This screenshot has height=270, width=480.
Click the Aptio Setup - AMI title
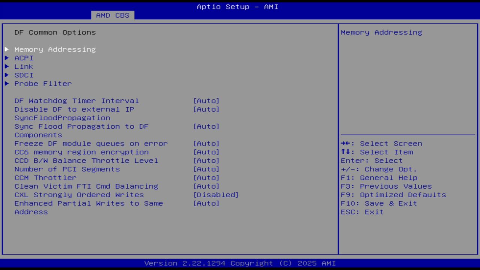(238, 7)
